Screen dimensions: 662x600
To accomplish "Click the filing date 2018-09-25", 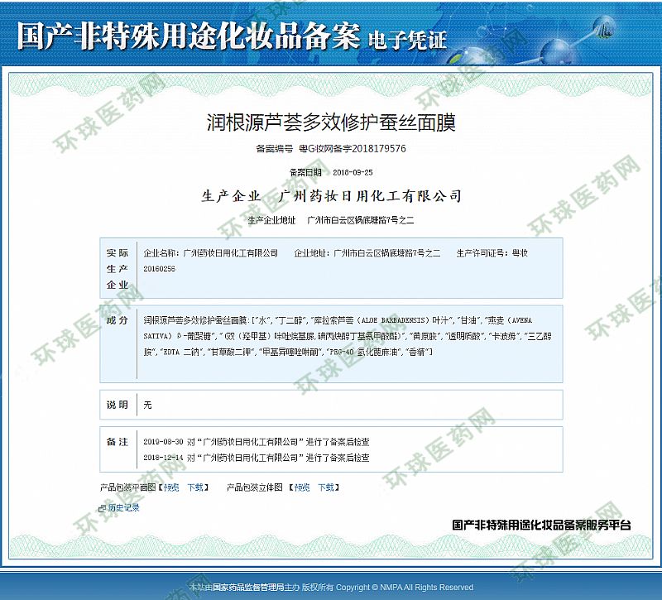I will (352, 172).
